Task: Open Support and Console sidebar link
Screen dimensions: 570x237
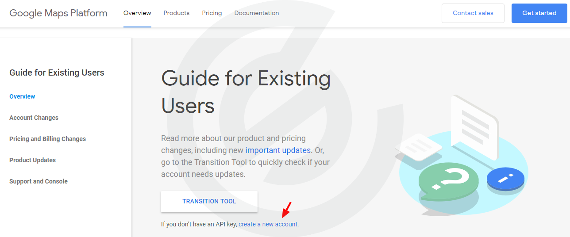Action: click(x=39, y=181)
